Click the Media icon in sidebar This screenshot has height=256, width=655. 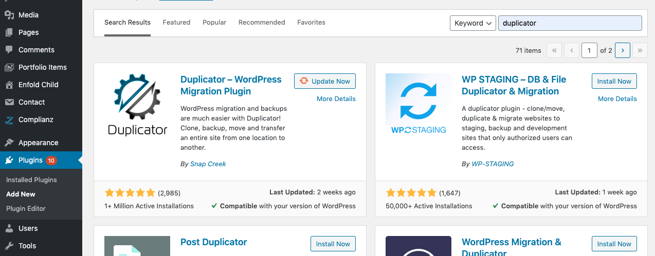9,15
